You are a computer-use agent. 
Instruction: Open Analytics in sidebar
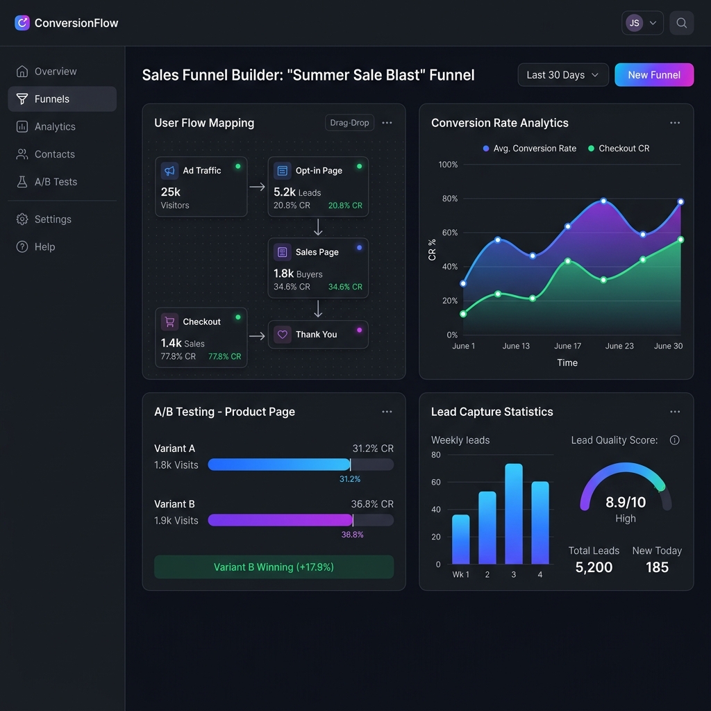coord(62,126)
